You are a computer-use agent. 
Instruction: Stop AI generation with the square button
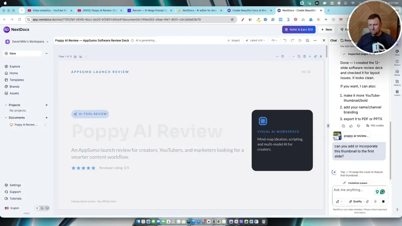coord(383,202)
